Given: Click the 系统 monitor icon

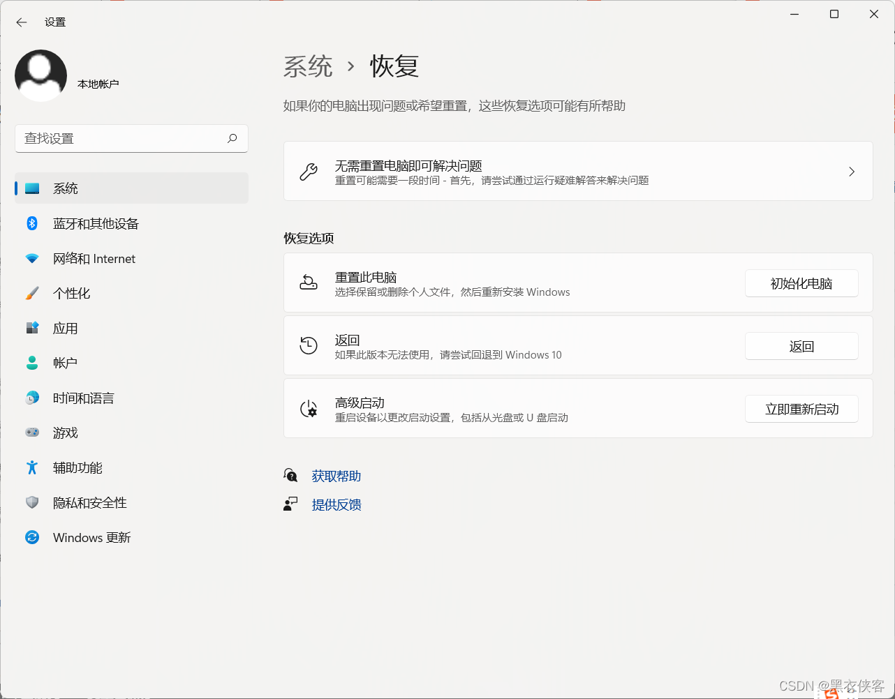Looking at the screenshot, I should click(x=32, y=188).
